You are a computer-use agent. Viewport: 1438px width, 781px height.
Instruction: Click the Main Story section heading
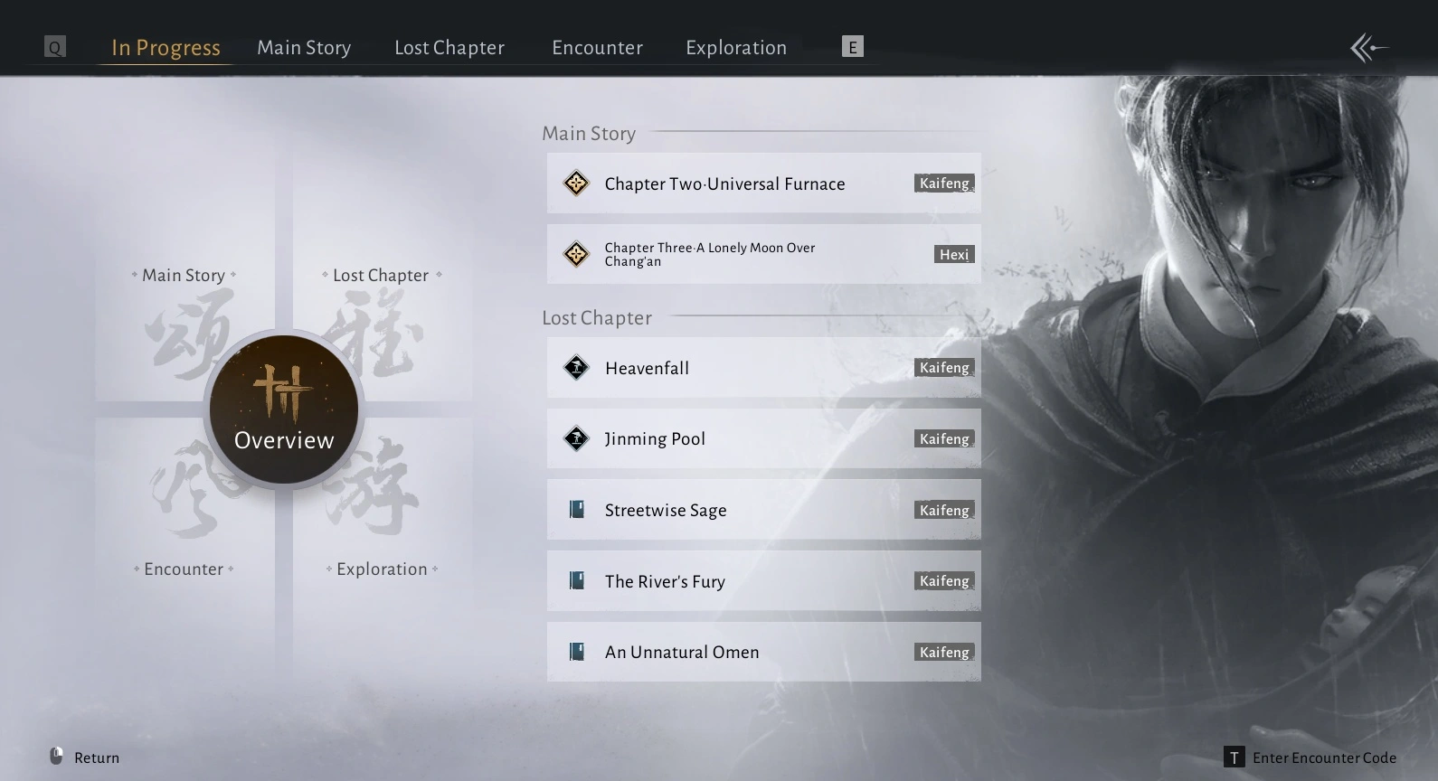(589, 133)
